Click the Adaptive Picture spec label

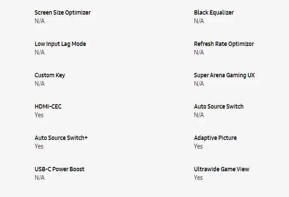click(x=215, y=138)
